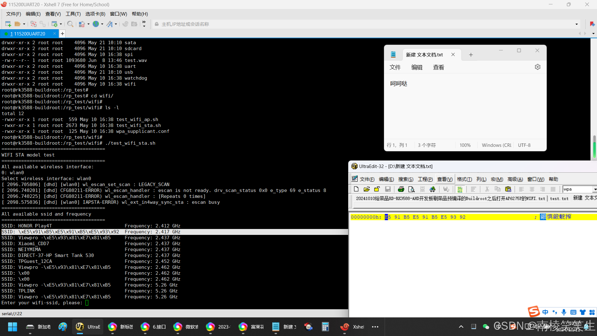Toggle the Sogou IME Chinese/English mode
Screen dimensions: 597x336
(545, 312)
